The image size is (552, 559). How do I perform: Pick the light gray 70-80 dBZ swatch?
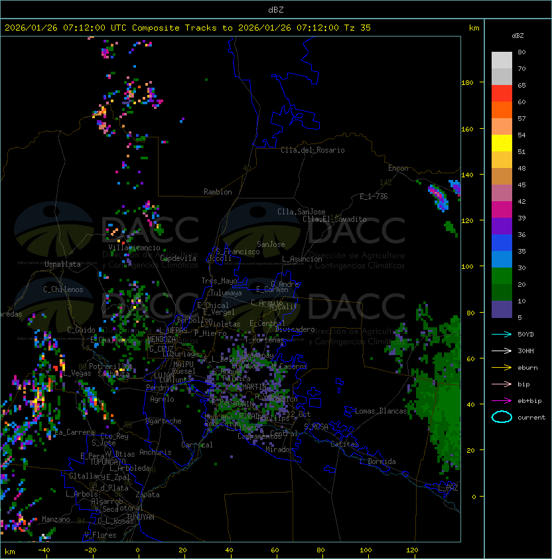pos(502,60)
